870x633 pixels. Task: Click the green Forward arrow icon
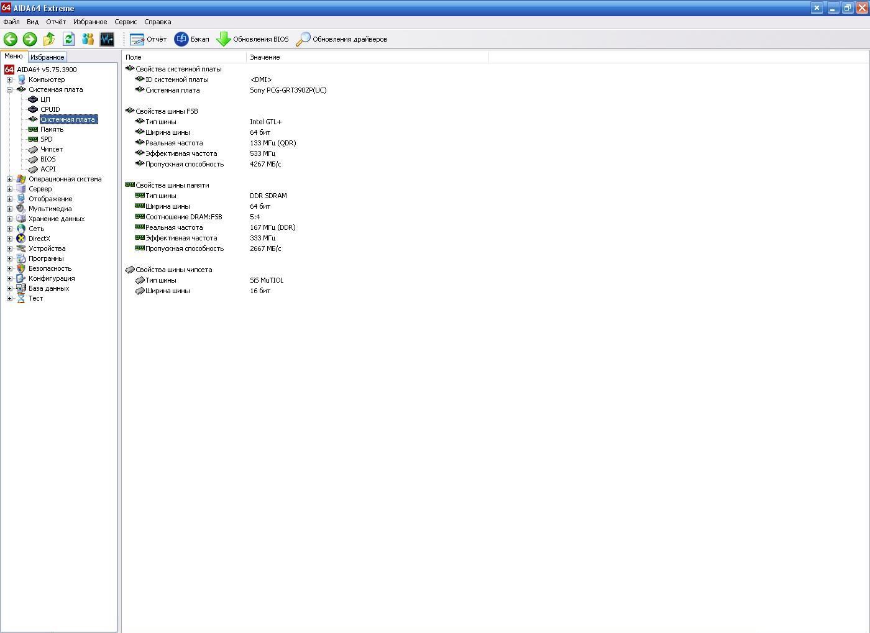tap(30, 39)
